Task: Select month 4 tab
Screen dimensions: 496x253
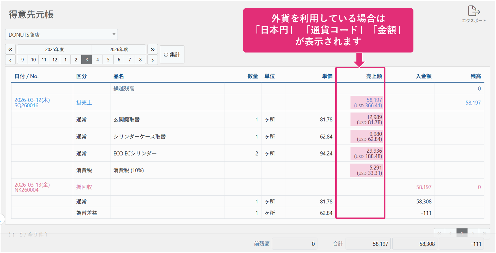Action: pyautogui.click(x=98, y=60)
